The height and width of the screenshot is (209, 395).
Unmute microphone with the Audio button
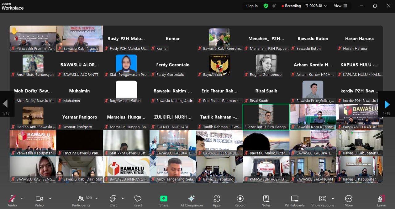12,201
